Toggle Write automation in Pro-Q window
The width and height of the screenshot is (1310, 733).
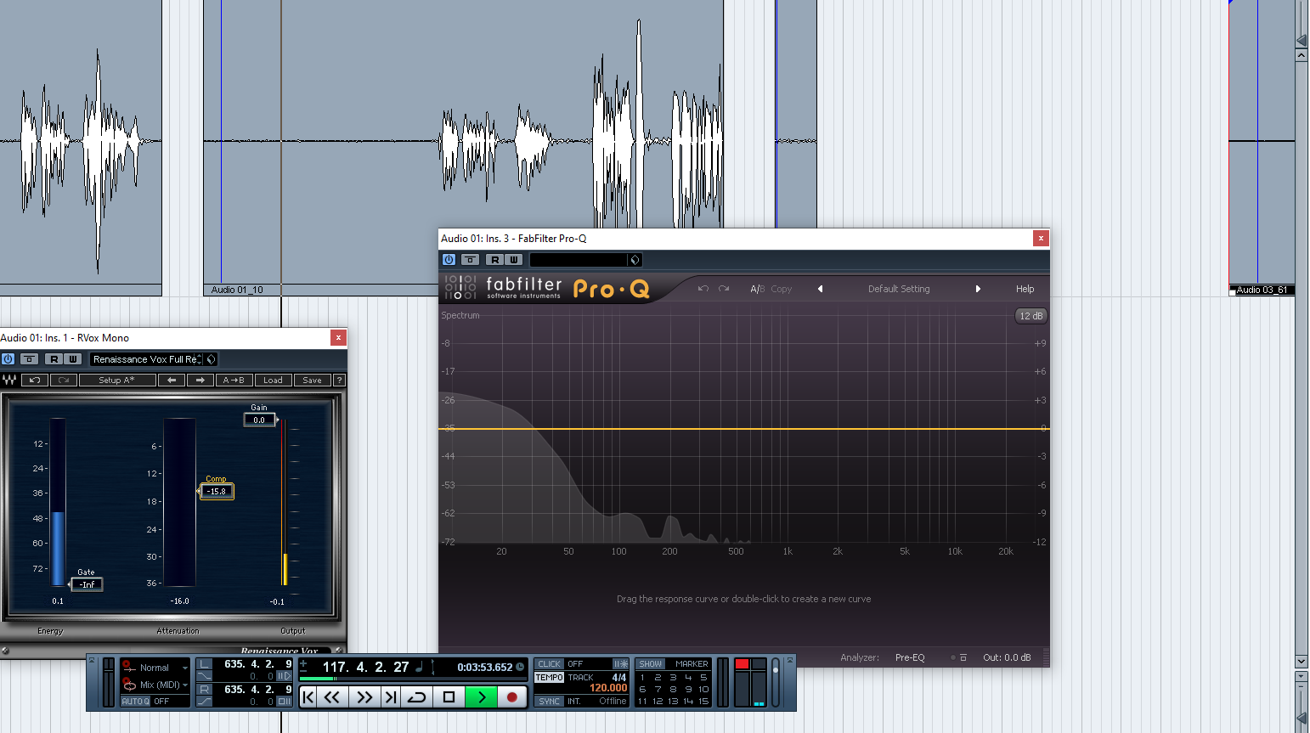(513, 260)
